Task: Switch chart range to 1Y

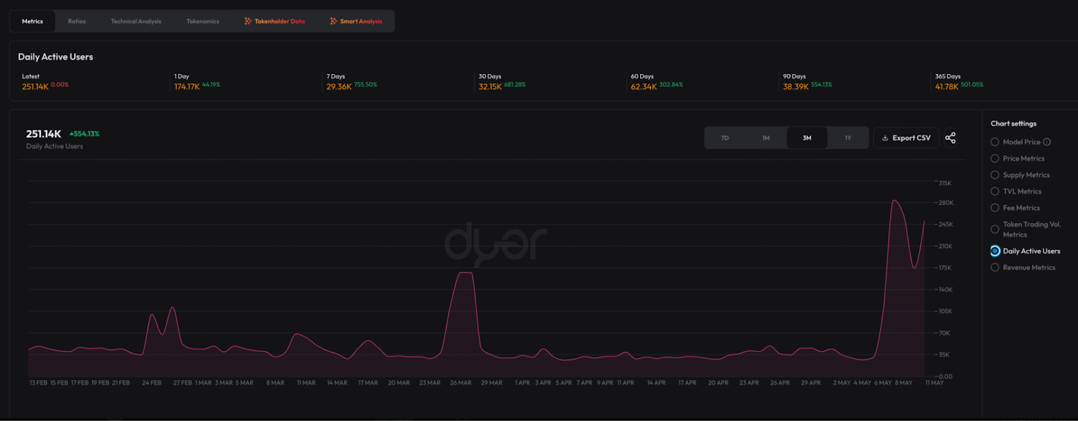Action: click(x=848, y=138)
